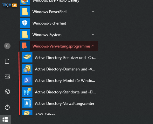This screenshot has height=124, width=153.
Task: Open Windows Live Photo Gallery label
Action: [x=56, y=1]
